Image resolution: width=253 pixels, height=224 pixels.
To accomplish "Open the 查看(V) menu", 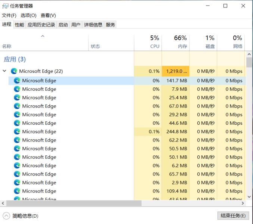I will (48, 15).
